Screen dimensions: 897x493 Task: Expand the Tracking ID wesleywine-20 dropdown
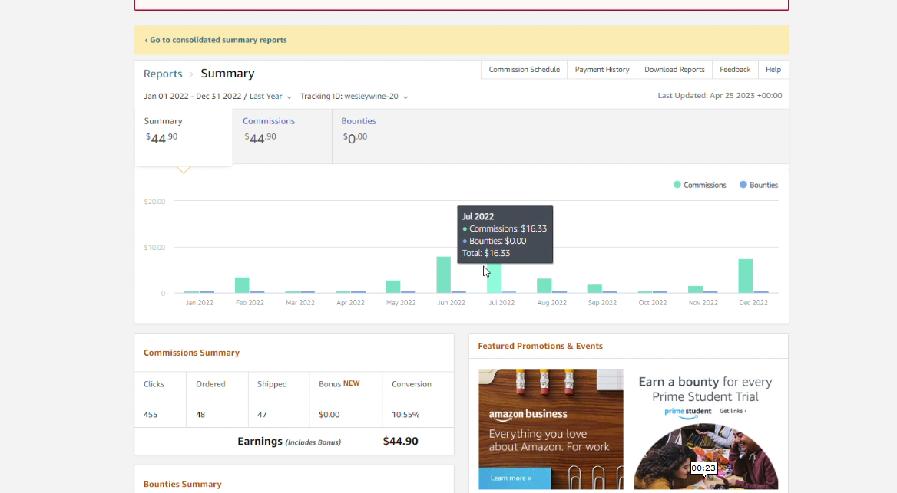354,97
